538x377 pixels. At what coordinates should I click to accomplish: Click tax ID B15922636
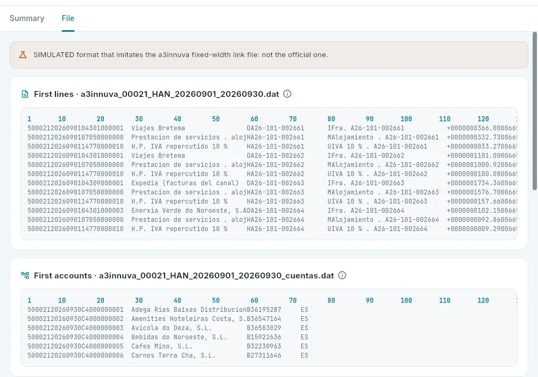[264, 337]
